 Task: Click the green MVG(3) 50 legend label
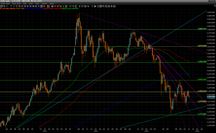coord(70,9)
